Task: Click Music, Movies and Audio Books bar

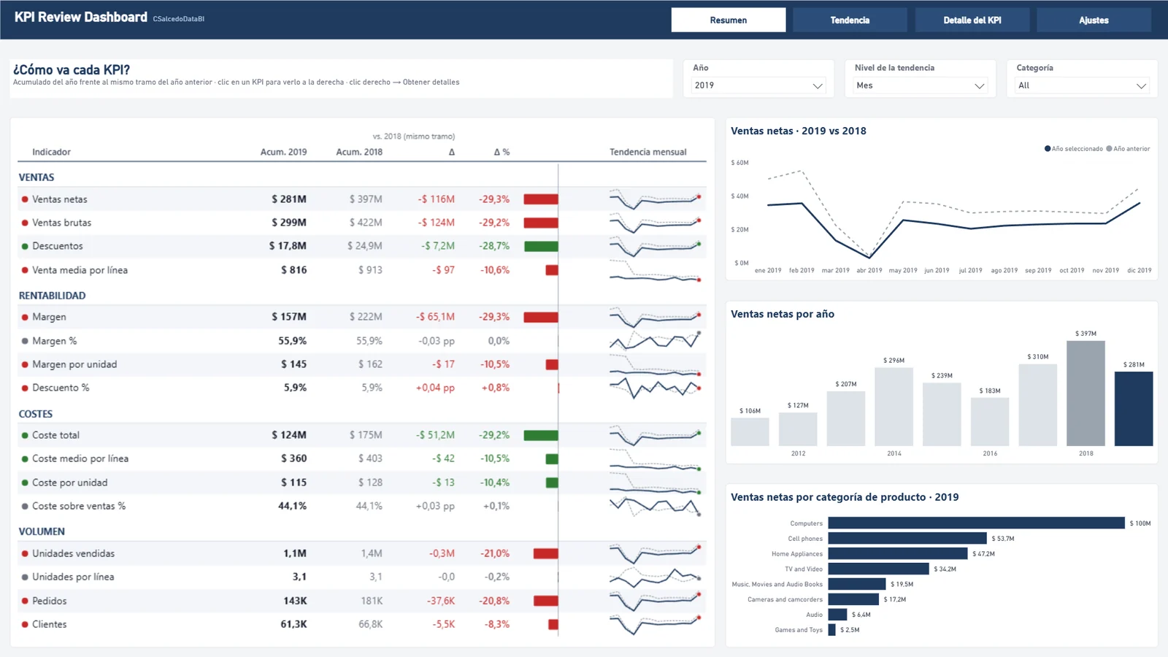Action: coord(857,584)
